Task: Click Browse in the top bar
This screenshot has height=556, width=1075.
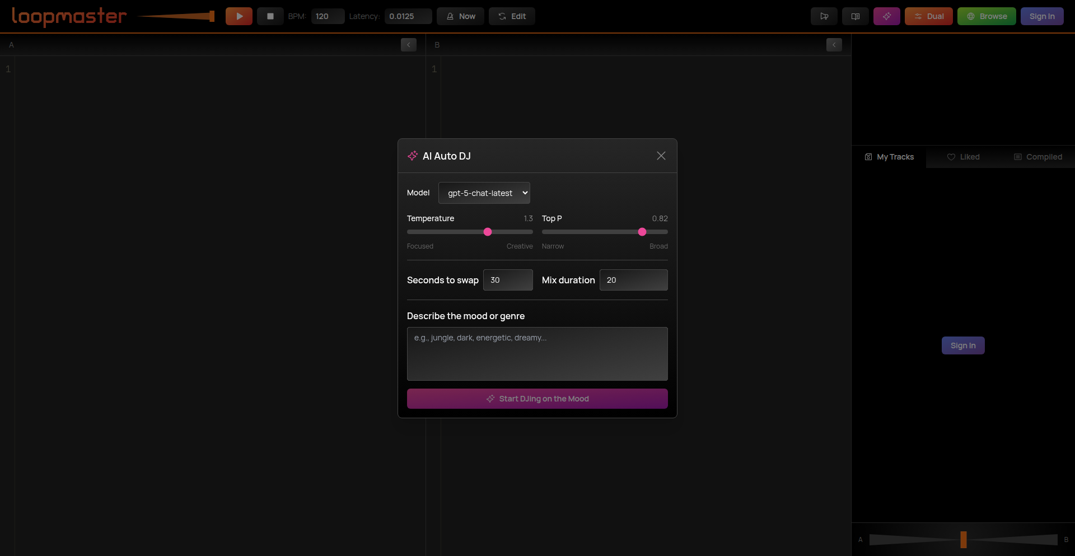Action: point(986,16)
